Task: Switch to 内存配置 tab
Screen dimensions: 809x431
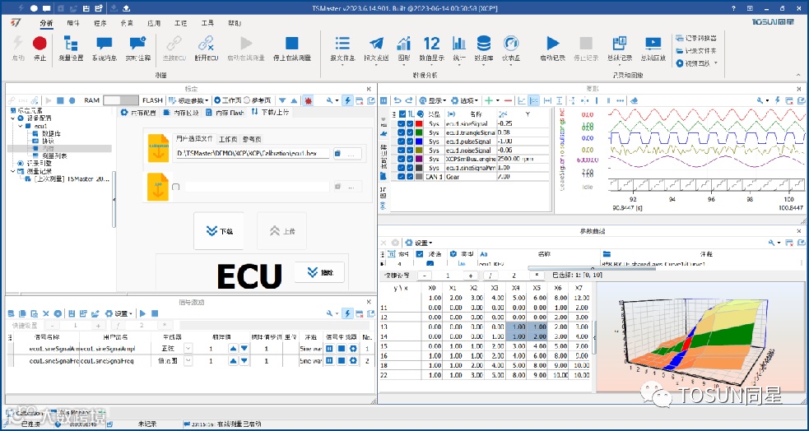Action: pos(137,113)
